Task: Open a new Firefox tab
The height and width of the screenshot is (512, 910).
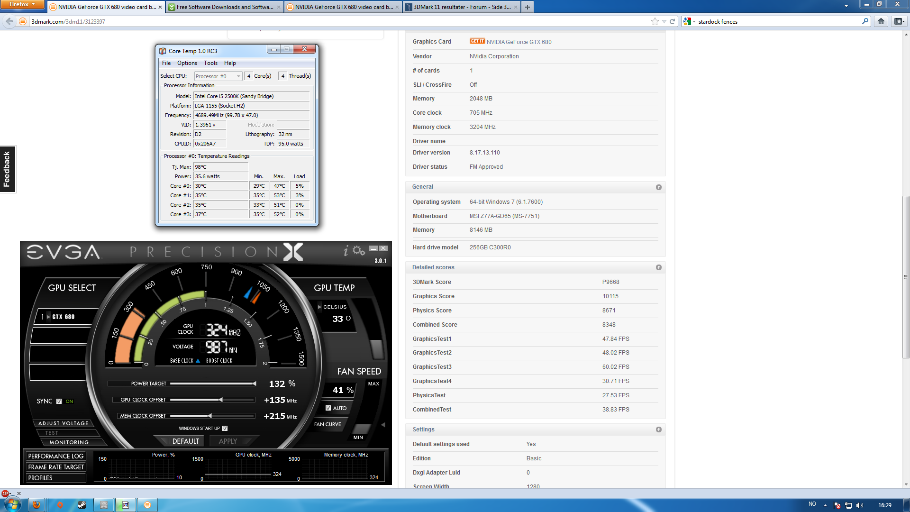Action: tap(528, 7)
